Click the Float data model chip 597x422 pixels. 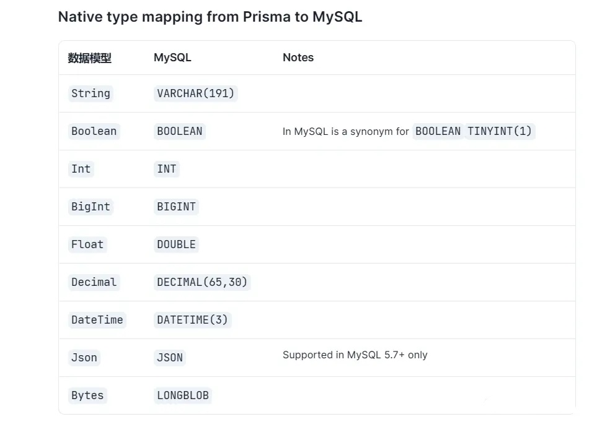[87, 244]
